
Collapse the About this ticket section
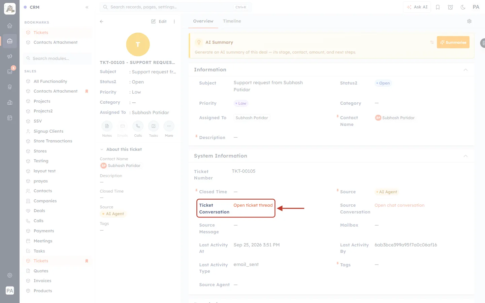[102, 149]
